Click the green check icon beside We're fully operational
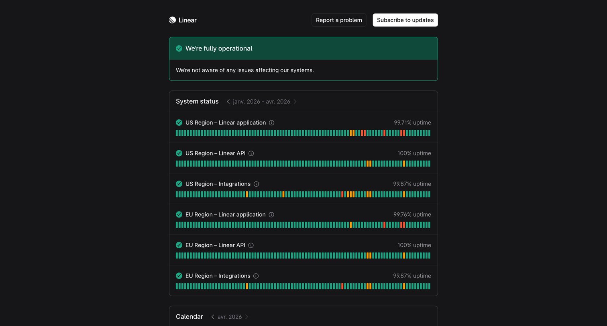Image resolution: width=607 pixels, height=326 pixels. click(179, 48)
